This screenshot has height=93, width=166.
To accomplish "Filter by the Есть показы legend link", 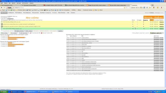I will [5, 33].
